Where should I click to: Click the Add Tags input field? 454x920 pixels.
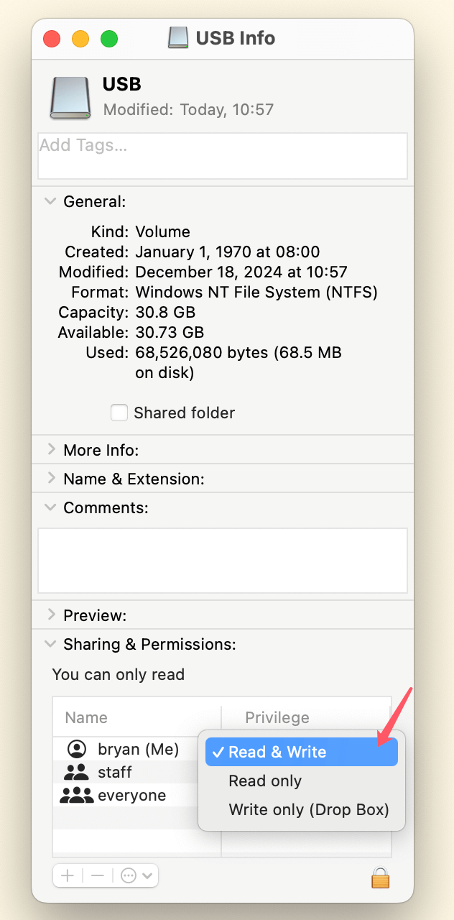tap(223, 155)
